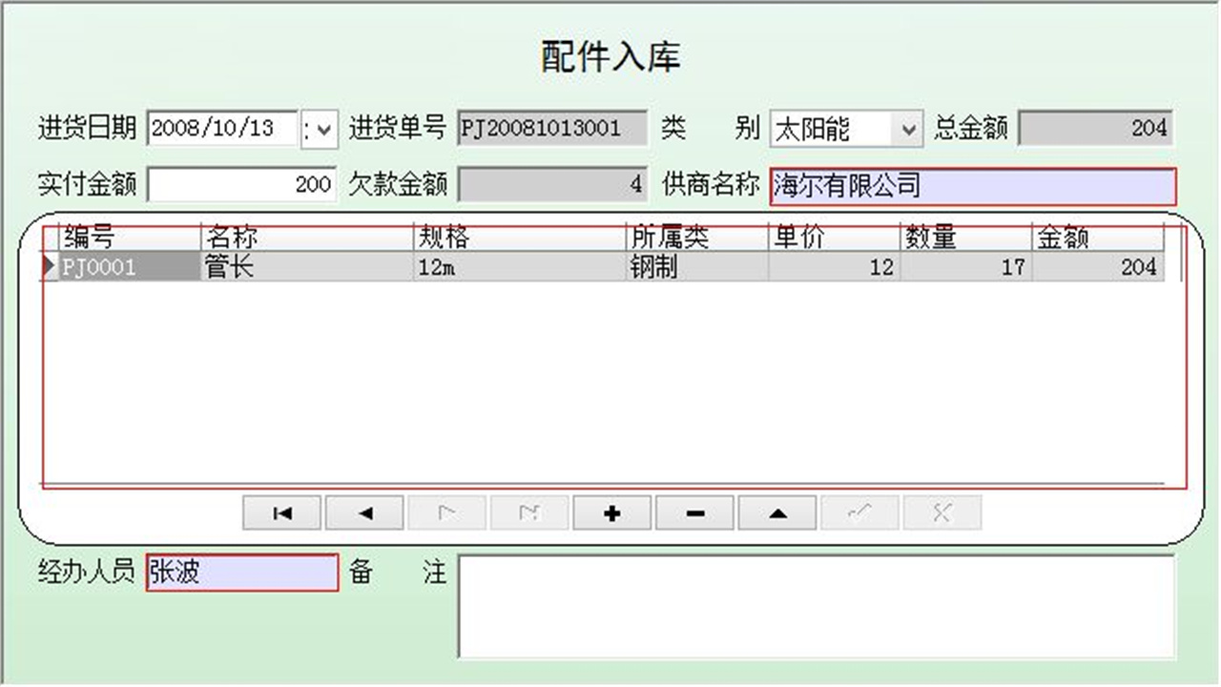This screenshot has height=687, width=1221.
Task: Insert a new record with the plus icon
Action: (x=611, y=512)
